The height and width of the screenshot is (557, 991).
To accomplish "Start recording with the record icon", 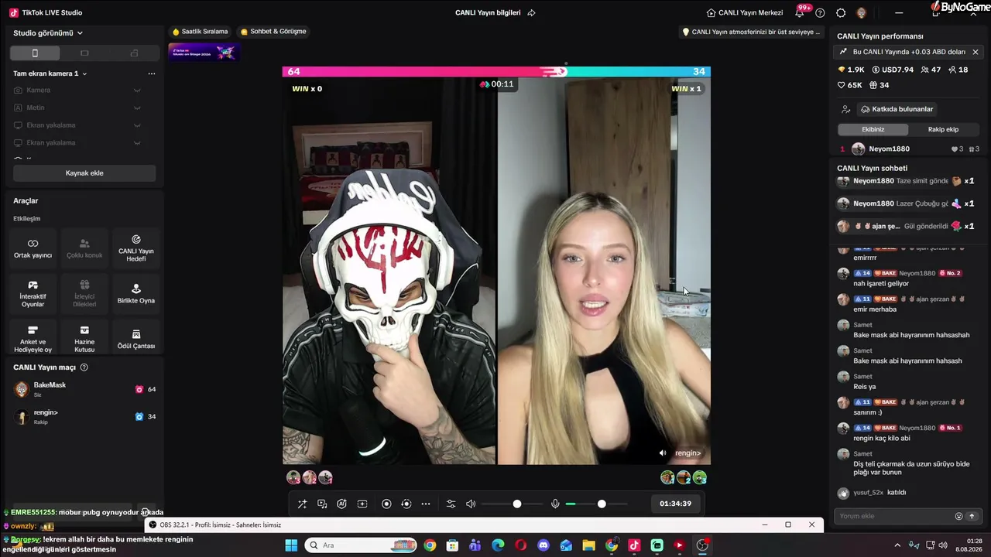I will pos(386,504).
